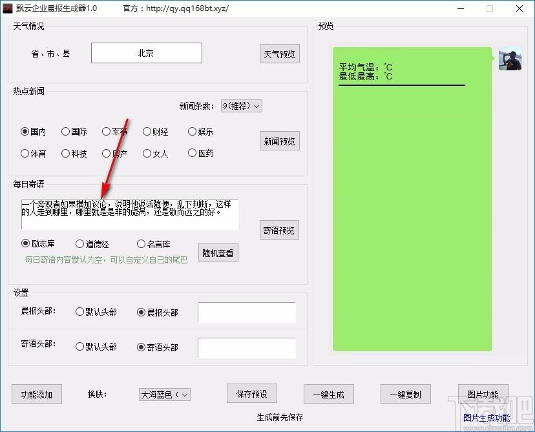Close the application window
The height and width of the screenshot is (432, 535).
click(x=519, y=8)
